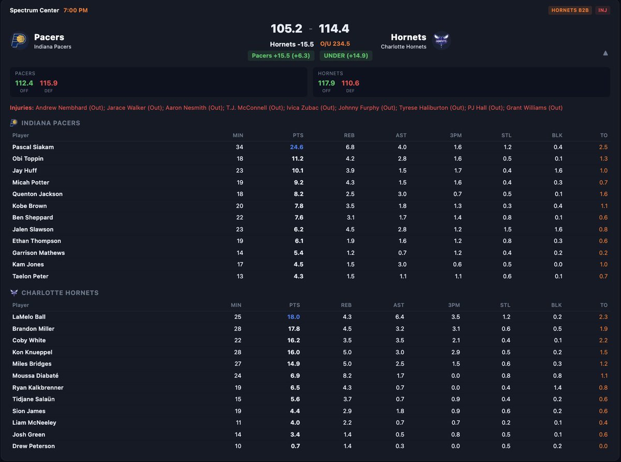Click the REB column header in Hornets table

346,305
